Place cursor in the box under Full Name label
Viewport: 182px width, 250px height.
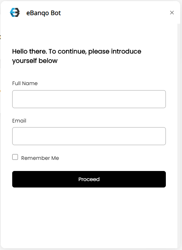(x=89, y=99)
